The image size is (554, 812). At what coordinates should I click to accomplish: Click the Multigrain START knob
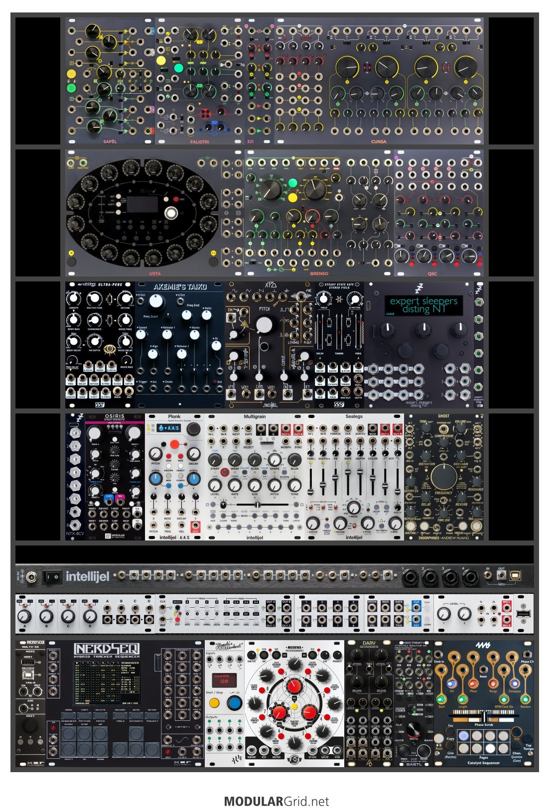(x=215, y=460)
